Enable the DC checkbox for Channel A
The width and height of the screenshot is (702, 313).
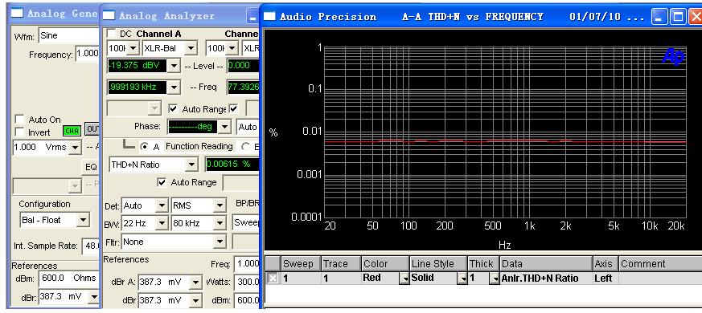(110, 34)
